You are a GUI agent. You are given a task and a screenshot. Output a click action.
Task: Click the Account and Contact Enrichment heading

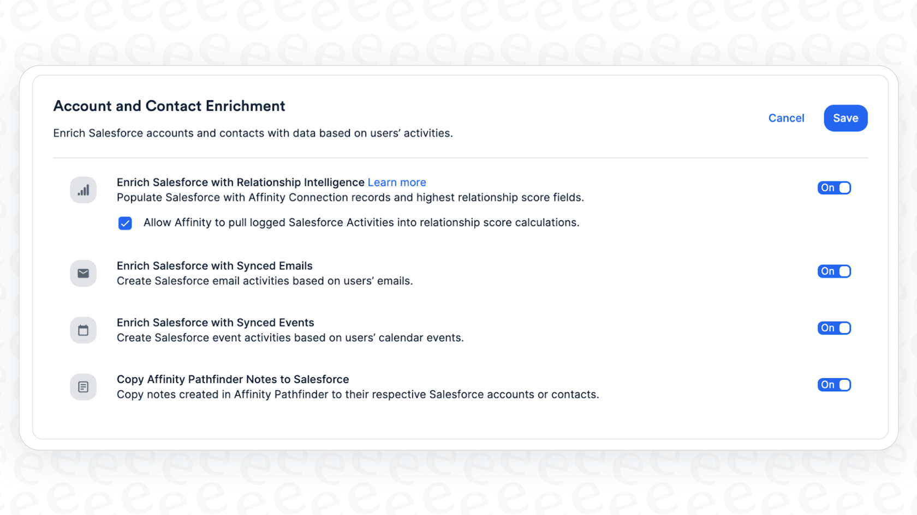[x=169, y=106]
